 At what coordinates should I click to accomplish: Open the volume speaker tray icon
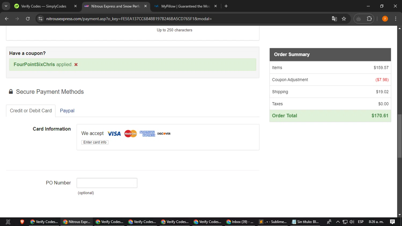click(352, 222)
